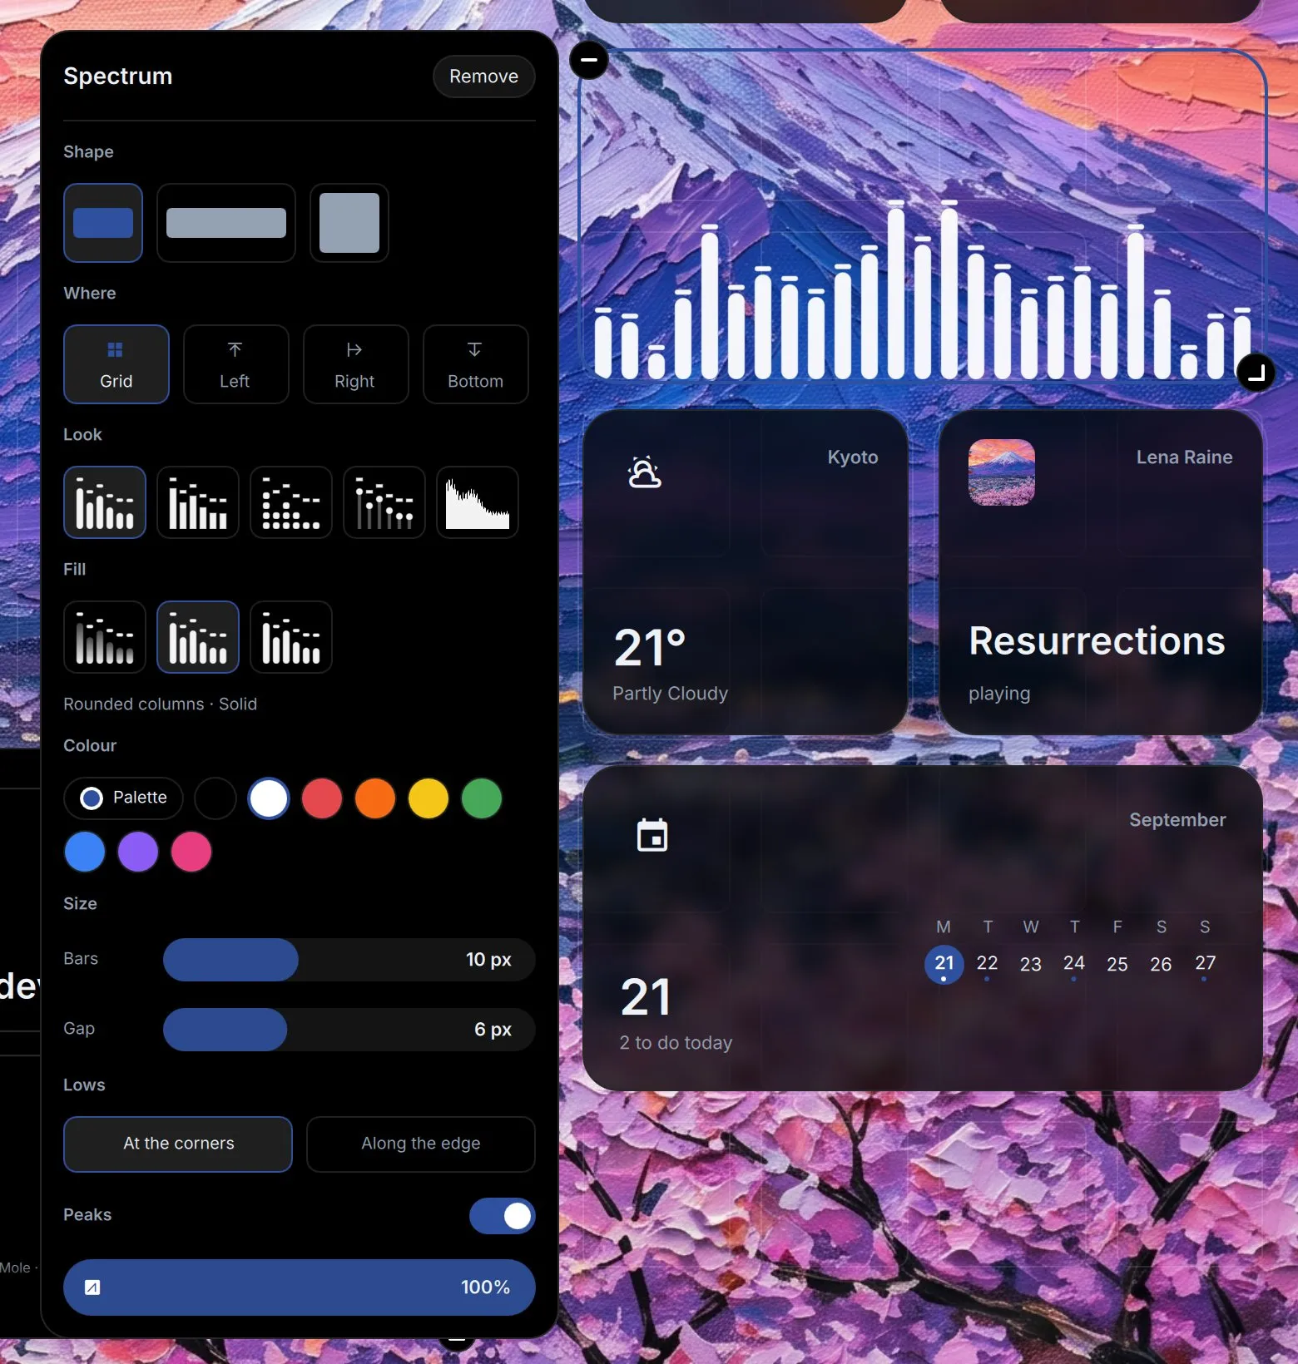Pick the green colour swatch
Image resolution: width=1298 pixels, height=1364 pixels.
(x=482, y=798)
